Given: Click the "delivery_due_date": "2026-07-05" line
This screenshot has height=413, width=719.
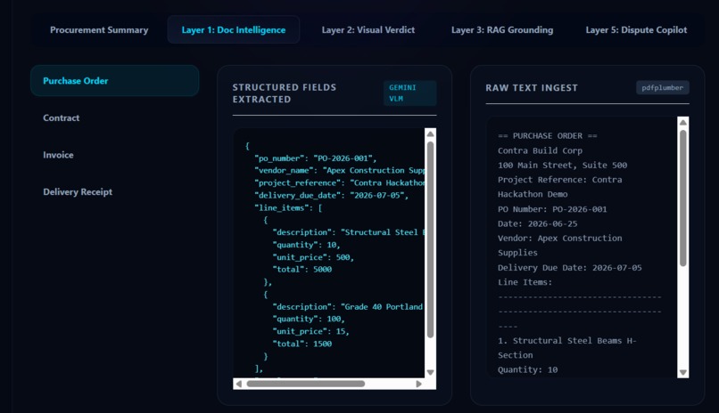Looking at the screenshot, I should pos(331,195).
